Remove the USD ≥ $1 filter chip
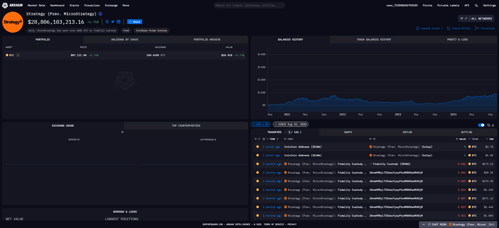 [x=254, y=124]
